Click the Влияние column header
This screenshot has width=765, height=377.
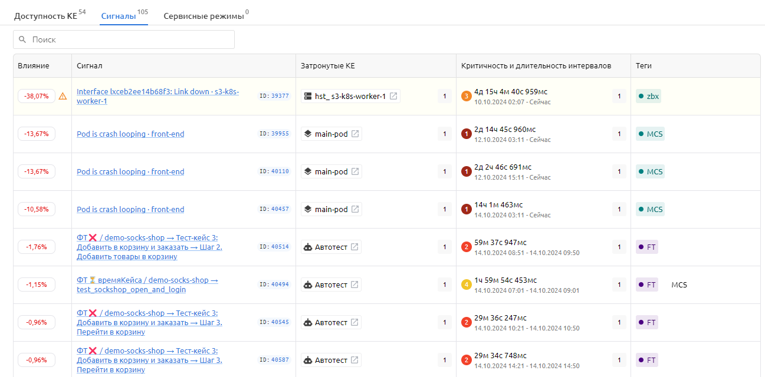[34, 66]
